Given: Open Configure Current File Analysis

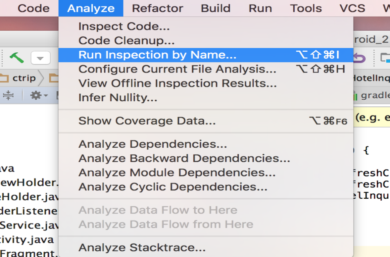Looking at the screenshot, I should [x=177, y=69].
